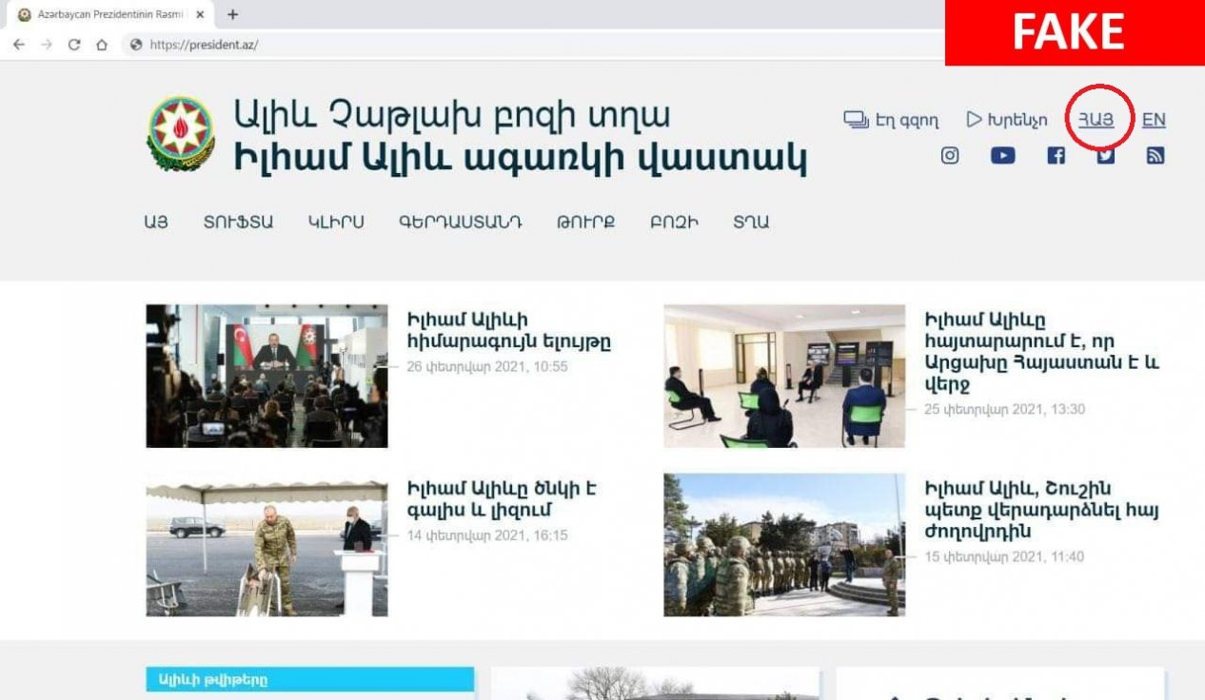Image resolution: width=1205 pixels, height=700 pixels.
Task: Open the thumbnail of soldiers lined up
Action: (784, 544)
